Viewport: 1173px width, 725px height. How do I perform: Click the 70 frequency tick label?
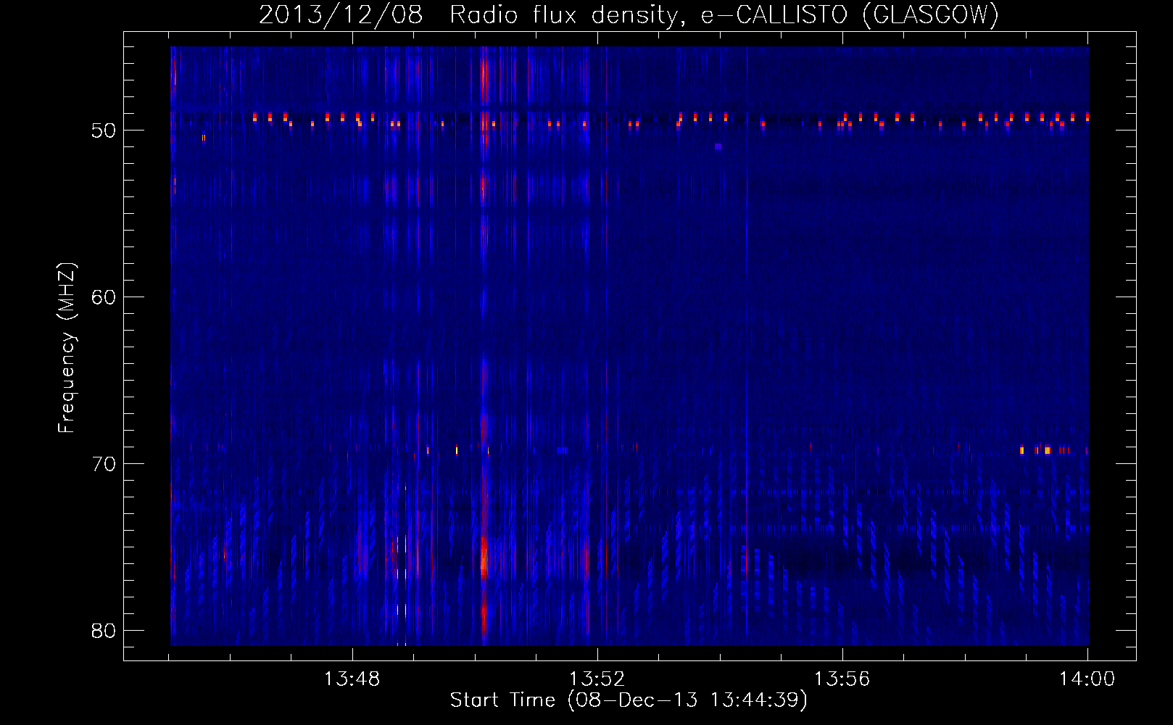[104, 464]
